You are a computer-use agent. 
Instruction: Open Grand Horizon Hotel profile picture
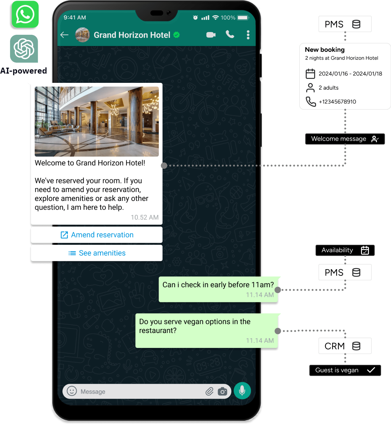coord(83,35)
